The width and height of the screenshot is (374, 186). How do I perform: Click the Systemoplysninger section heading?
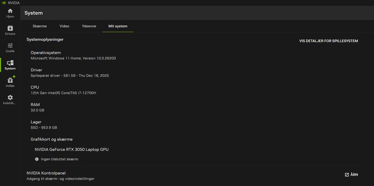tap(45, 40)
